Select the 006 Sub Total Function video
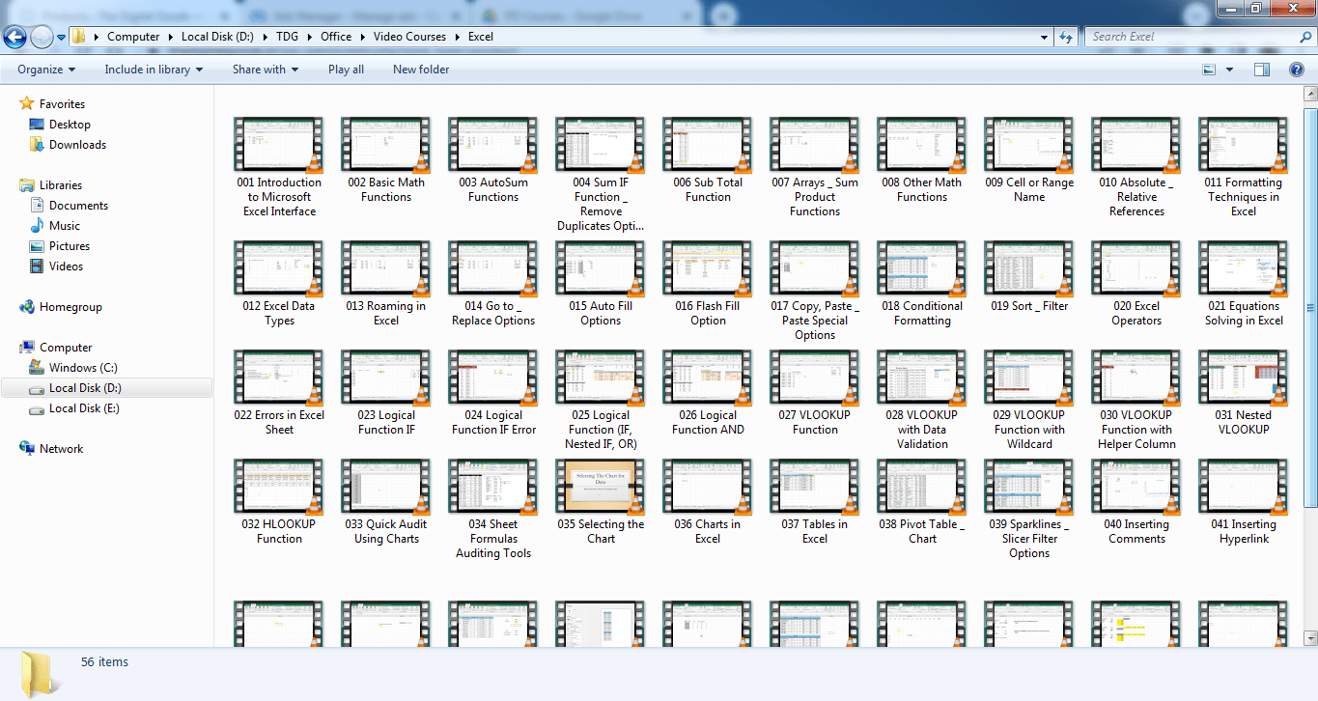The height and width of the screenshot is (701, 1318). (708, 160)
